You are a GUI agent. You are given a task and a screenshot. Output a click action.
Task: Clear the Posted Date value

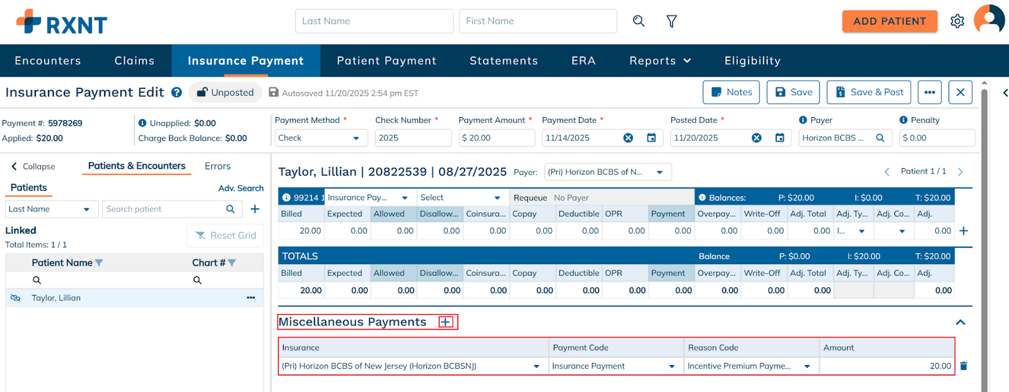coord(756,138)
